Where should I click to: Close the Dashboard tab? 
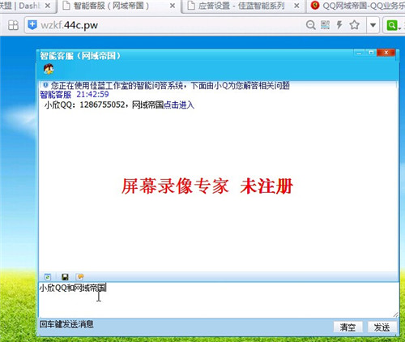pyautogui.click(x=48, y=6)
